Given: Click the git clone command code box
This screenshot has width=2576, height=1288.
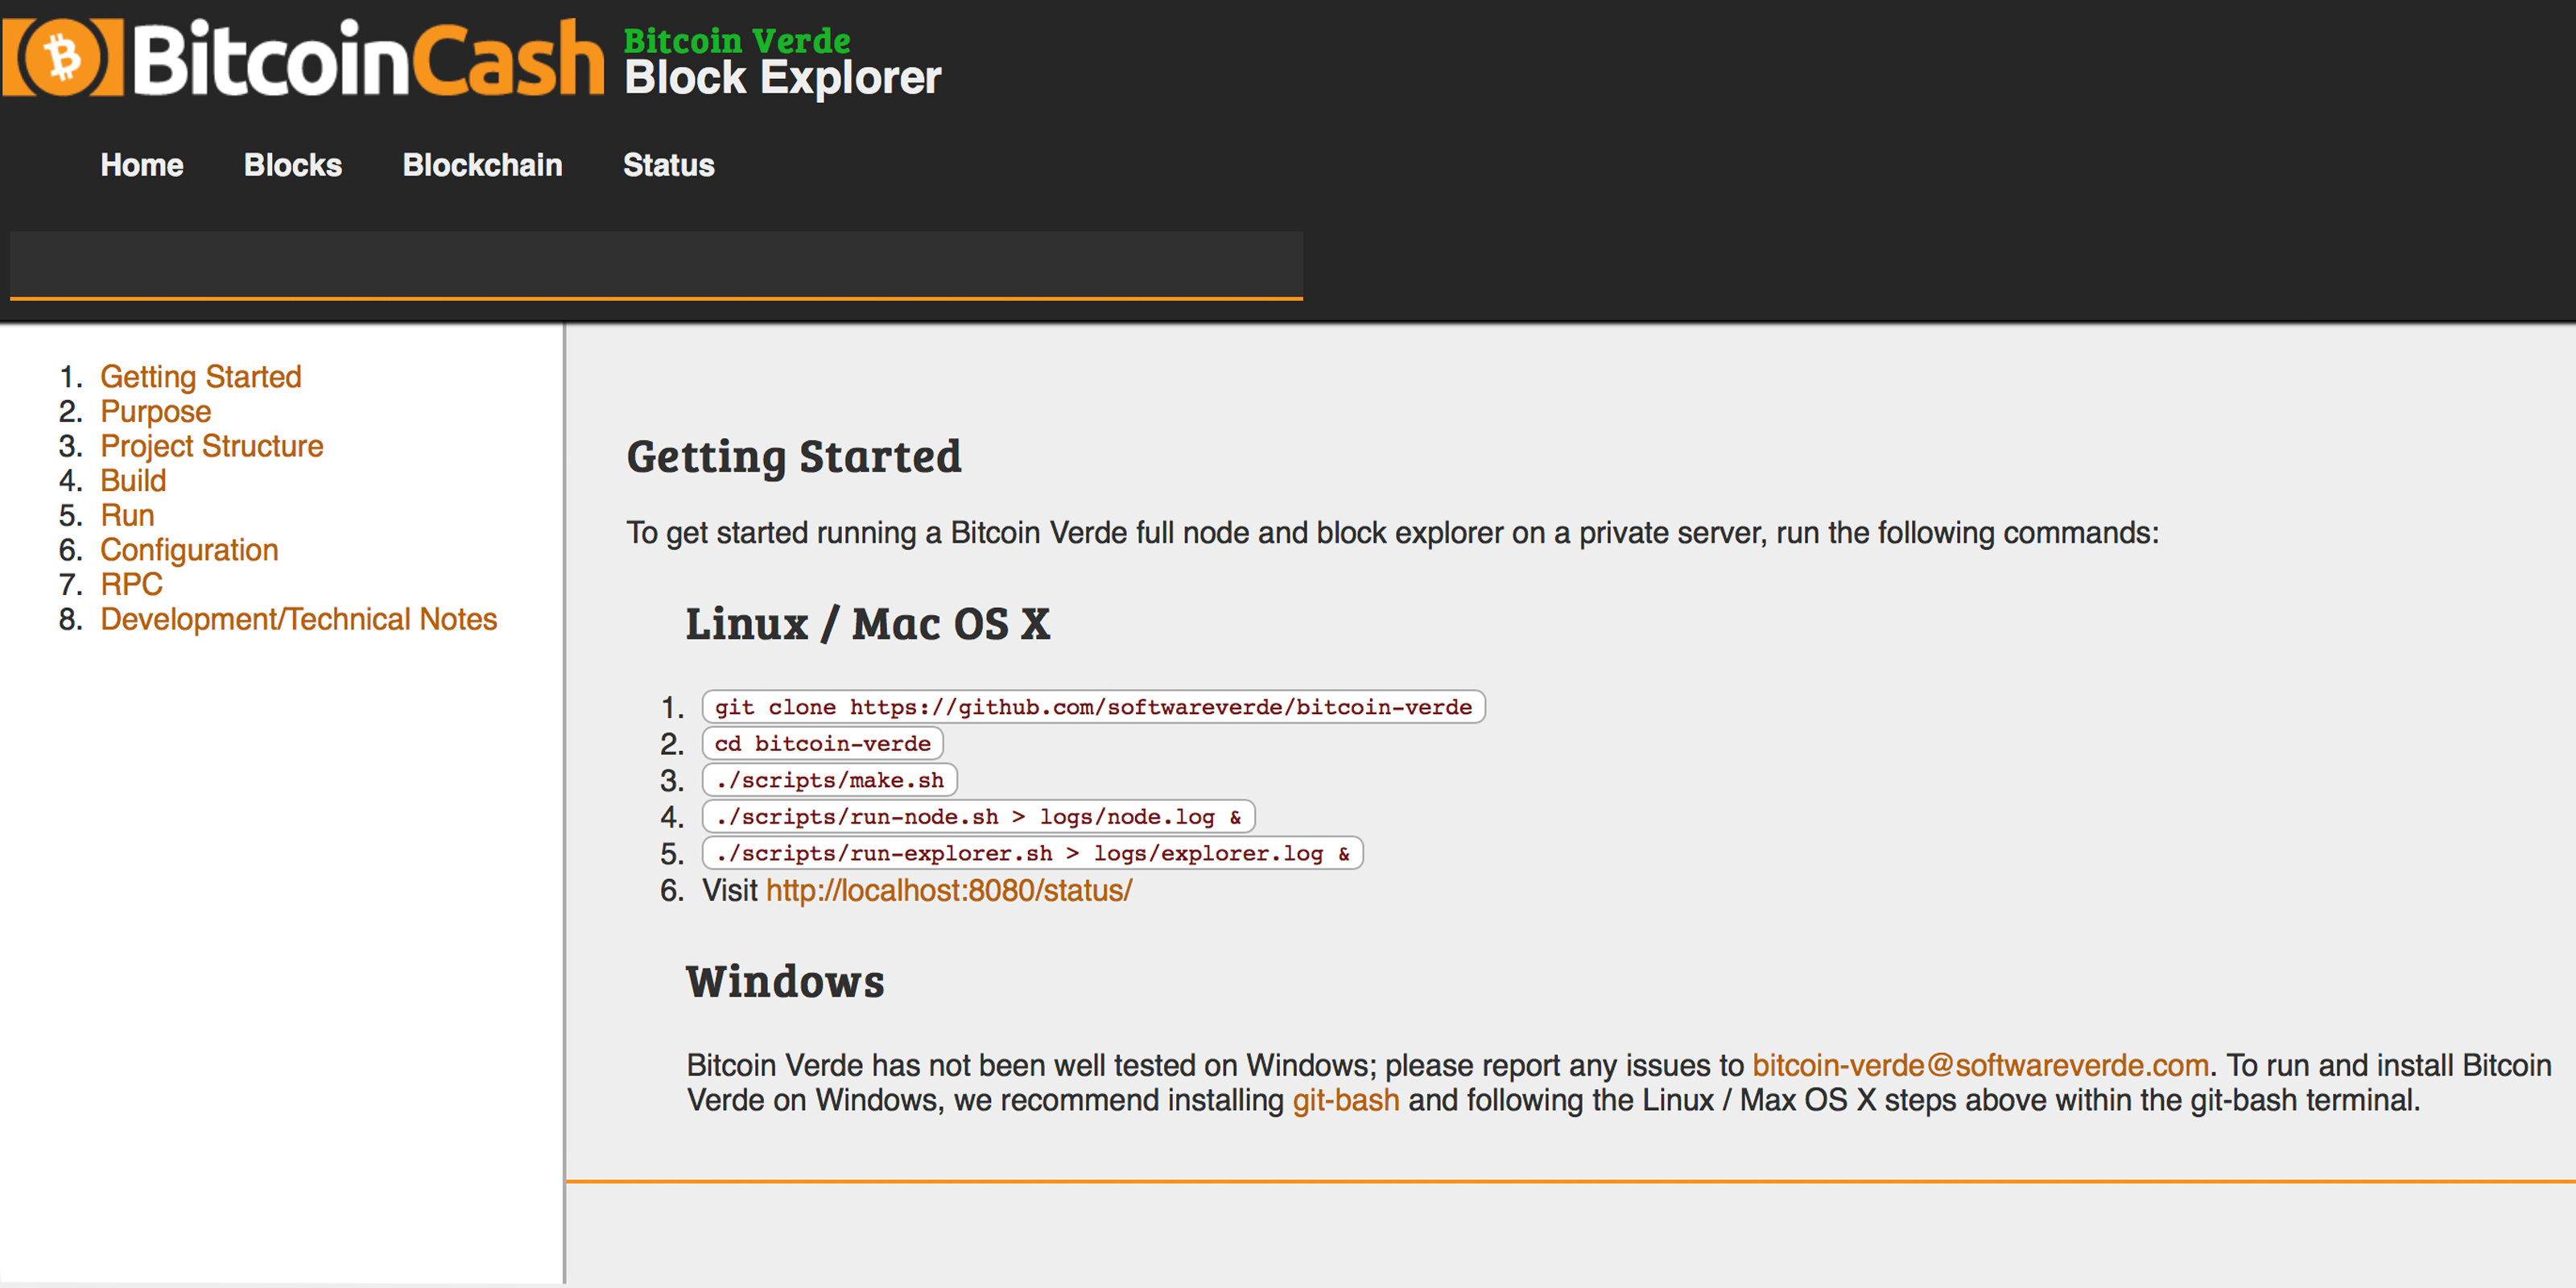Looking at the screenshot, I should [x=1092, y=707].
